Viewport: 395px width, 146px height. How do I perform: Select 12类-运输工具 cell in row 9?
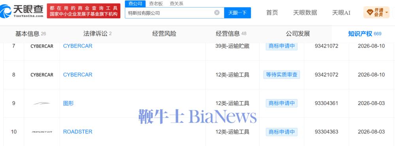(232, 103)
